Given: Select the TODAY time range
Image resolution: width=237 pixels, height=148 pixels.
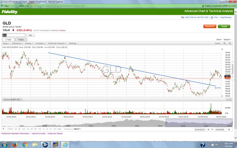Looking at the screenshot, I should 10,129.
